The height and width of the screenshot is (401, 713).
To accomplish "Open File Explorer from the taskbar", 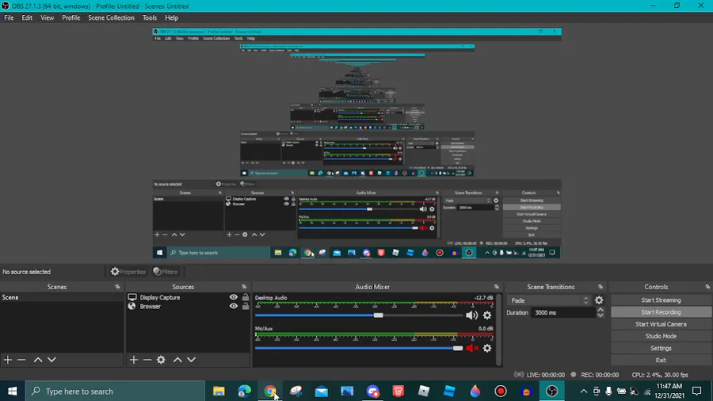I will pyautogui.click(x=219, y=391).
